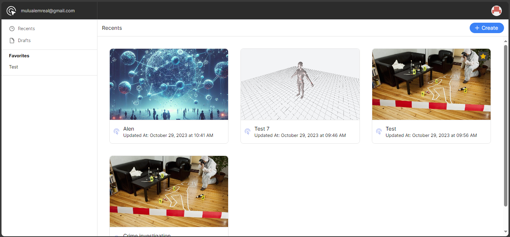
Task: Click the plus icon on Create
Action: [x=477, y=28]
